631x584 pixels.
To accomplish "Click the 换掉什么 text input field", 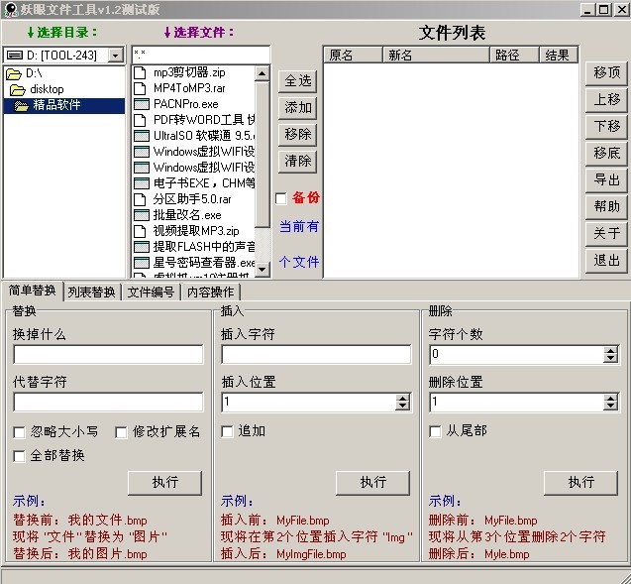I will click(108, 354).
